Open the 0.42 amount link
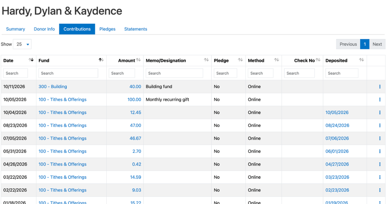Image resolution: width=388 pixels, height=204 pixels. pyautogui.click(x=137, y=164)
